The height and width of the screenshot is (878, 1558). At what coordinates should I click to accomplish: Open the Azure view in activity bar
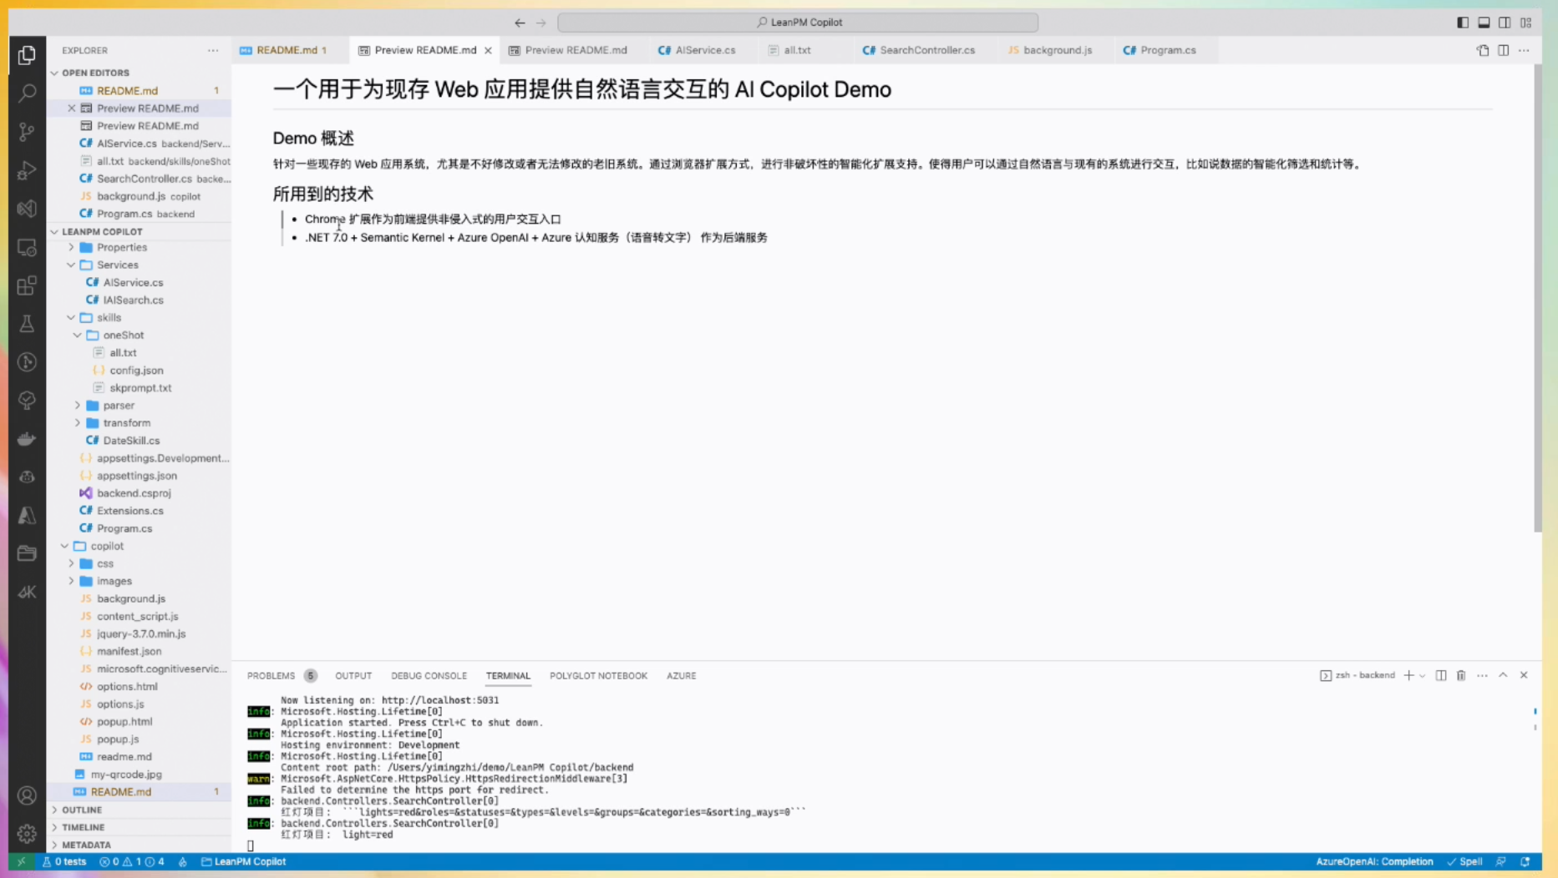[27, 515]
